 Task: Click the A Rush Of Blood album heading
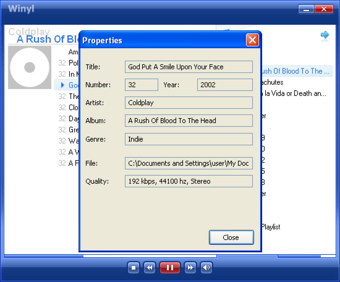pos(48,39)
